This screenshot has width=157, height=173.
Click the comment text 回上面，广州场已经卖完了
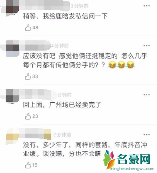[62, 105]
